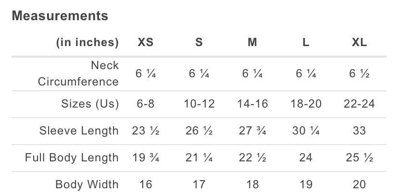Click the M size column header

252,42
